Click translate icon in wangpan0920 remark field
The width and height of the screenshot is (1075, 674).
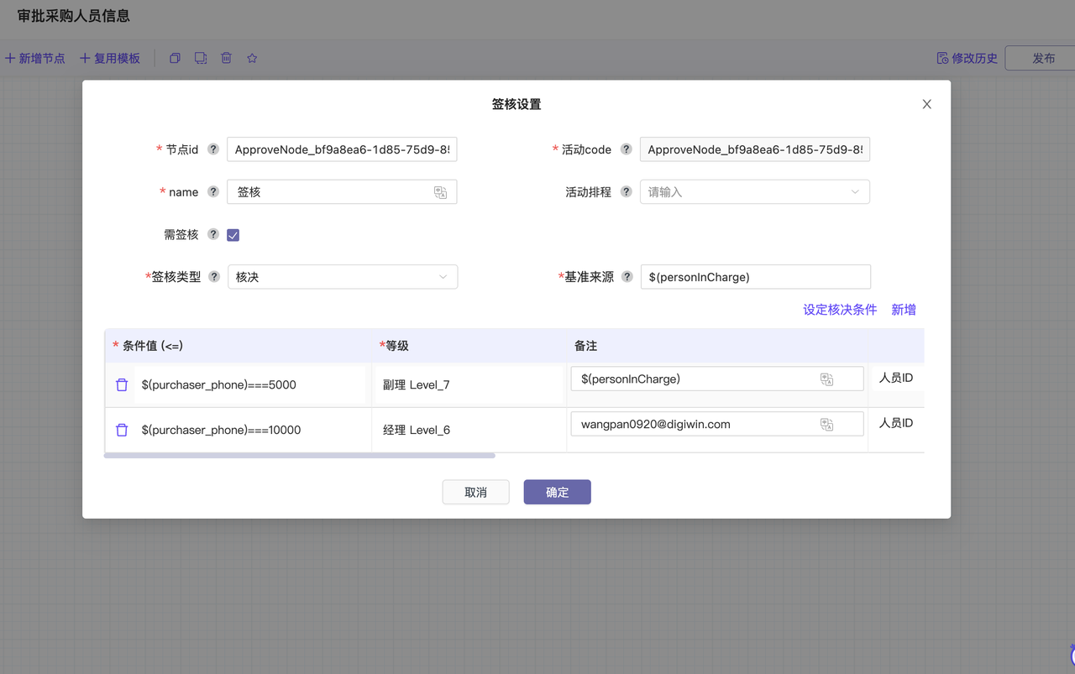click(826, 425)
